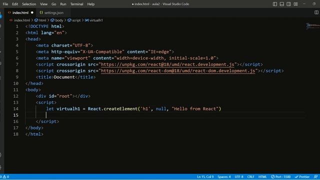Open the View menu

point(43,4)
